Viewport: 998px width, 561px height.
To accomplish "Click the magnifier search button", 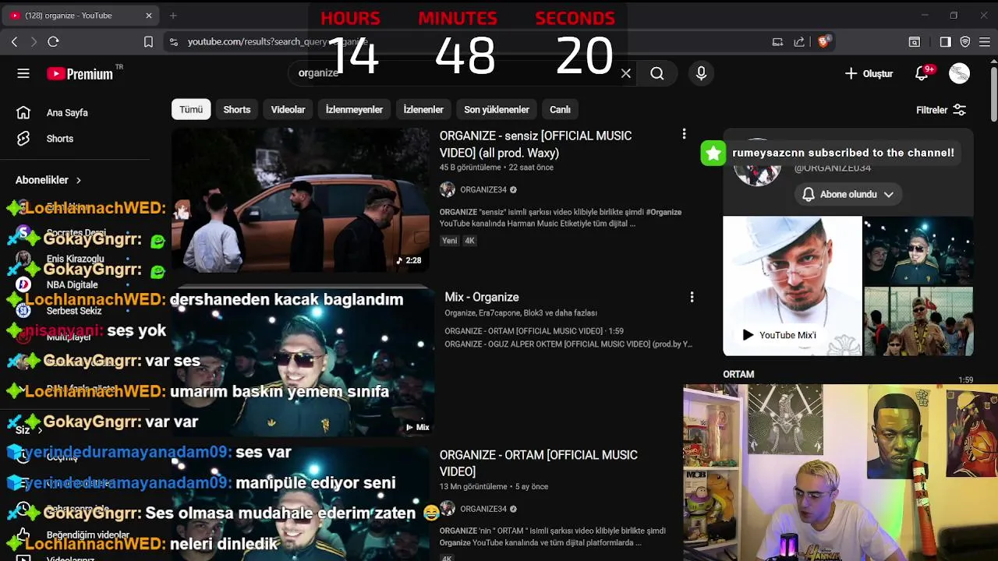I will coord(657,73).
